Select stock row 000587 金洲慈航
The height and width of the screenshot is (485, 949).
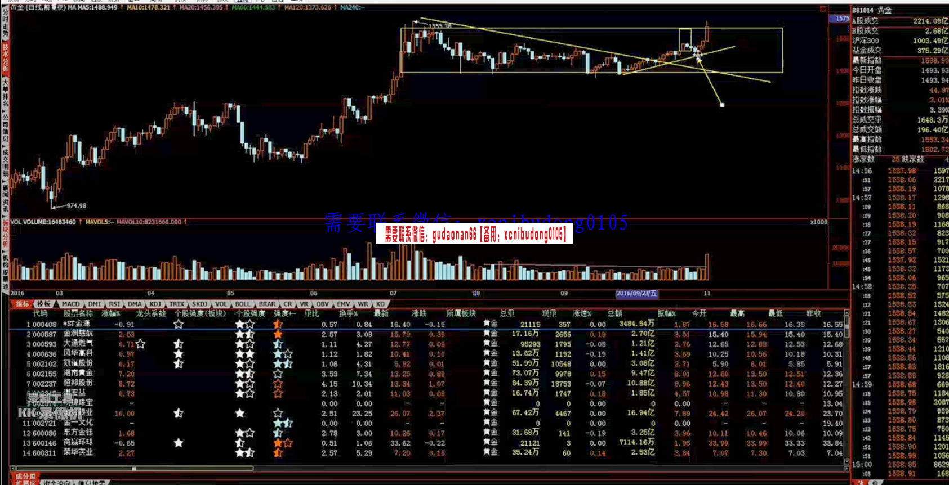(x=79, y=334)
